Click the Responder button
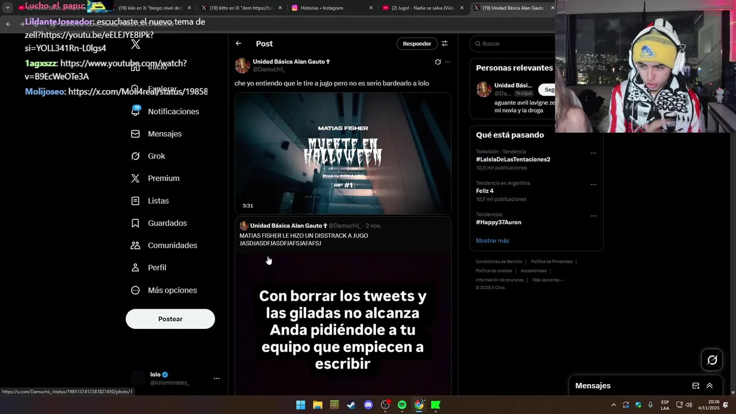736x414 pixels. click(417, 44)
